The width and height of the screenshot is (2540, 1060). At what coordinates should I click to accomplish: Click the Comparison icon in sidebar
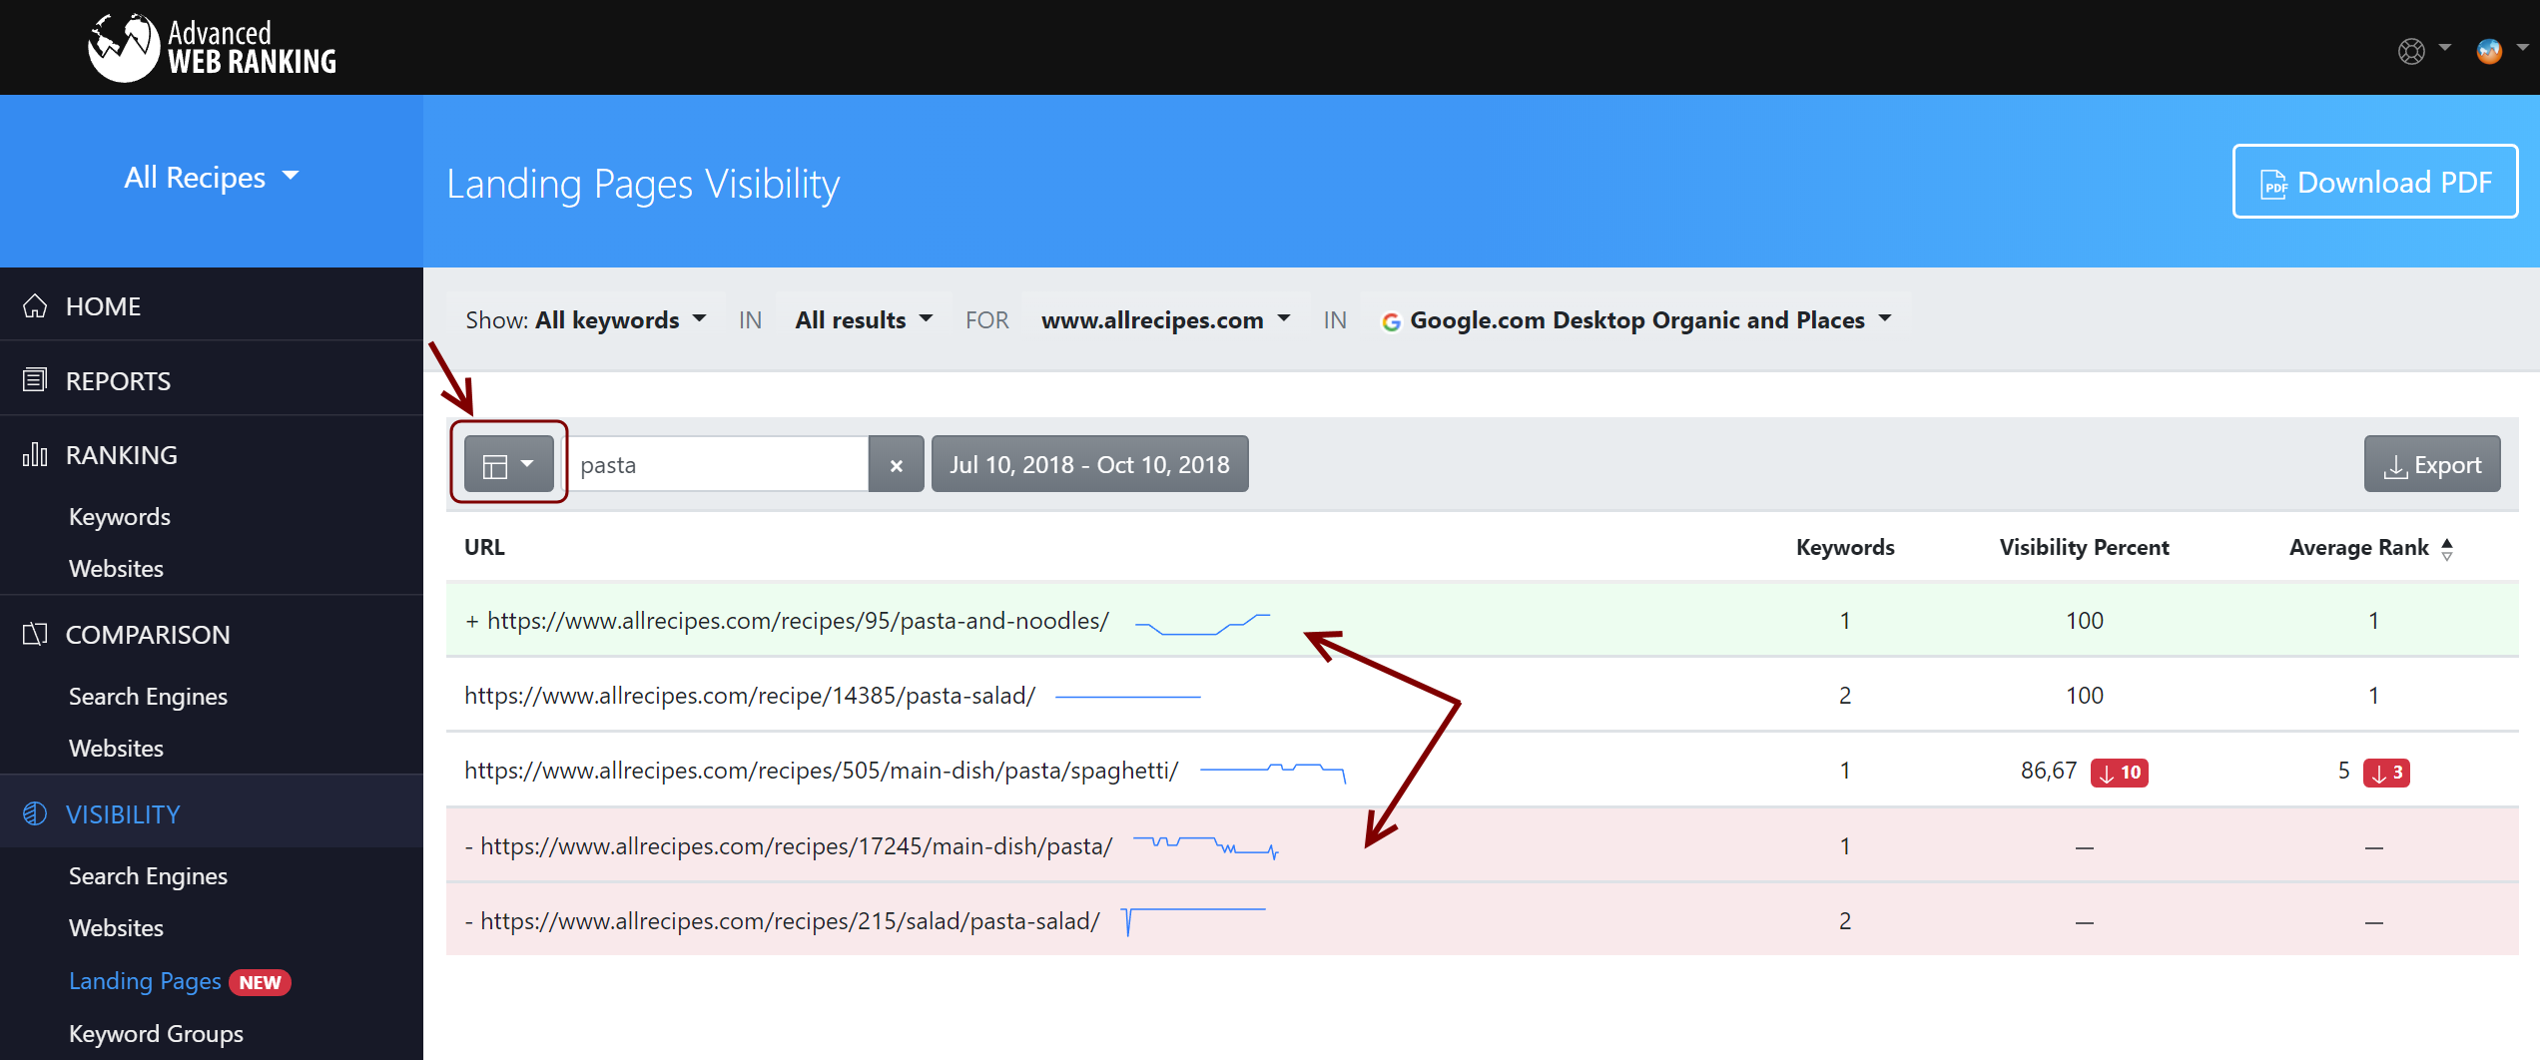tap(35, 634)
